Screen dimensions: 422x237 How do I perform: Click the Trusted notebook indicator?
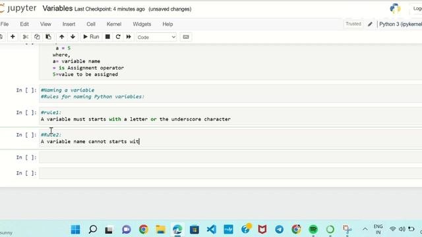click(x=353, y=24)
